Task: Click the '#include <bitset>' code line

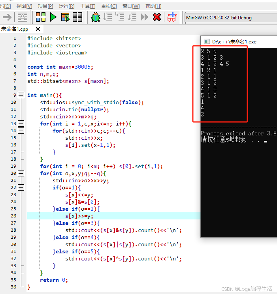Action: tap(54, 38)
